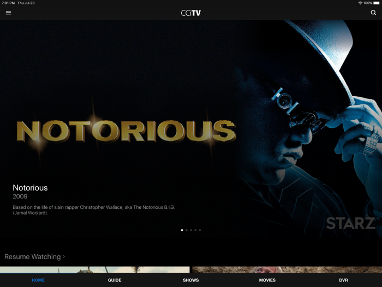Open the second Resume Watching thumbnail
The height and width of the screenshot is (287, 382).
(287, 270)
